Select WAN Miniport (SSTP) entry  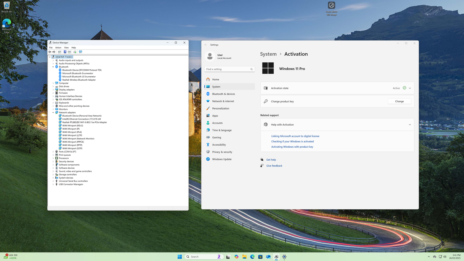pyautogui.click(x=72, y=148)
